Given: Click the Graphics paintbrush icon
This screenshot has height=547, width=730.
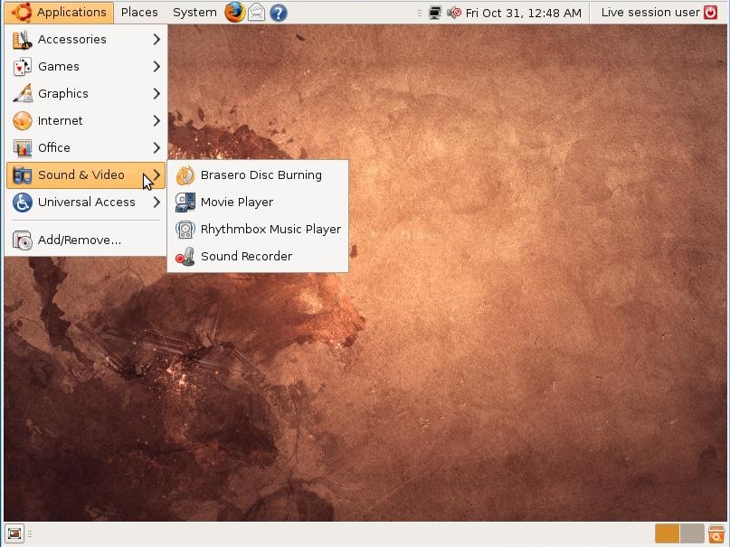Looking at the screenshot, I should coord(23,93).
